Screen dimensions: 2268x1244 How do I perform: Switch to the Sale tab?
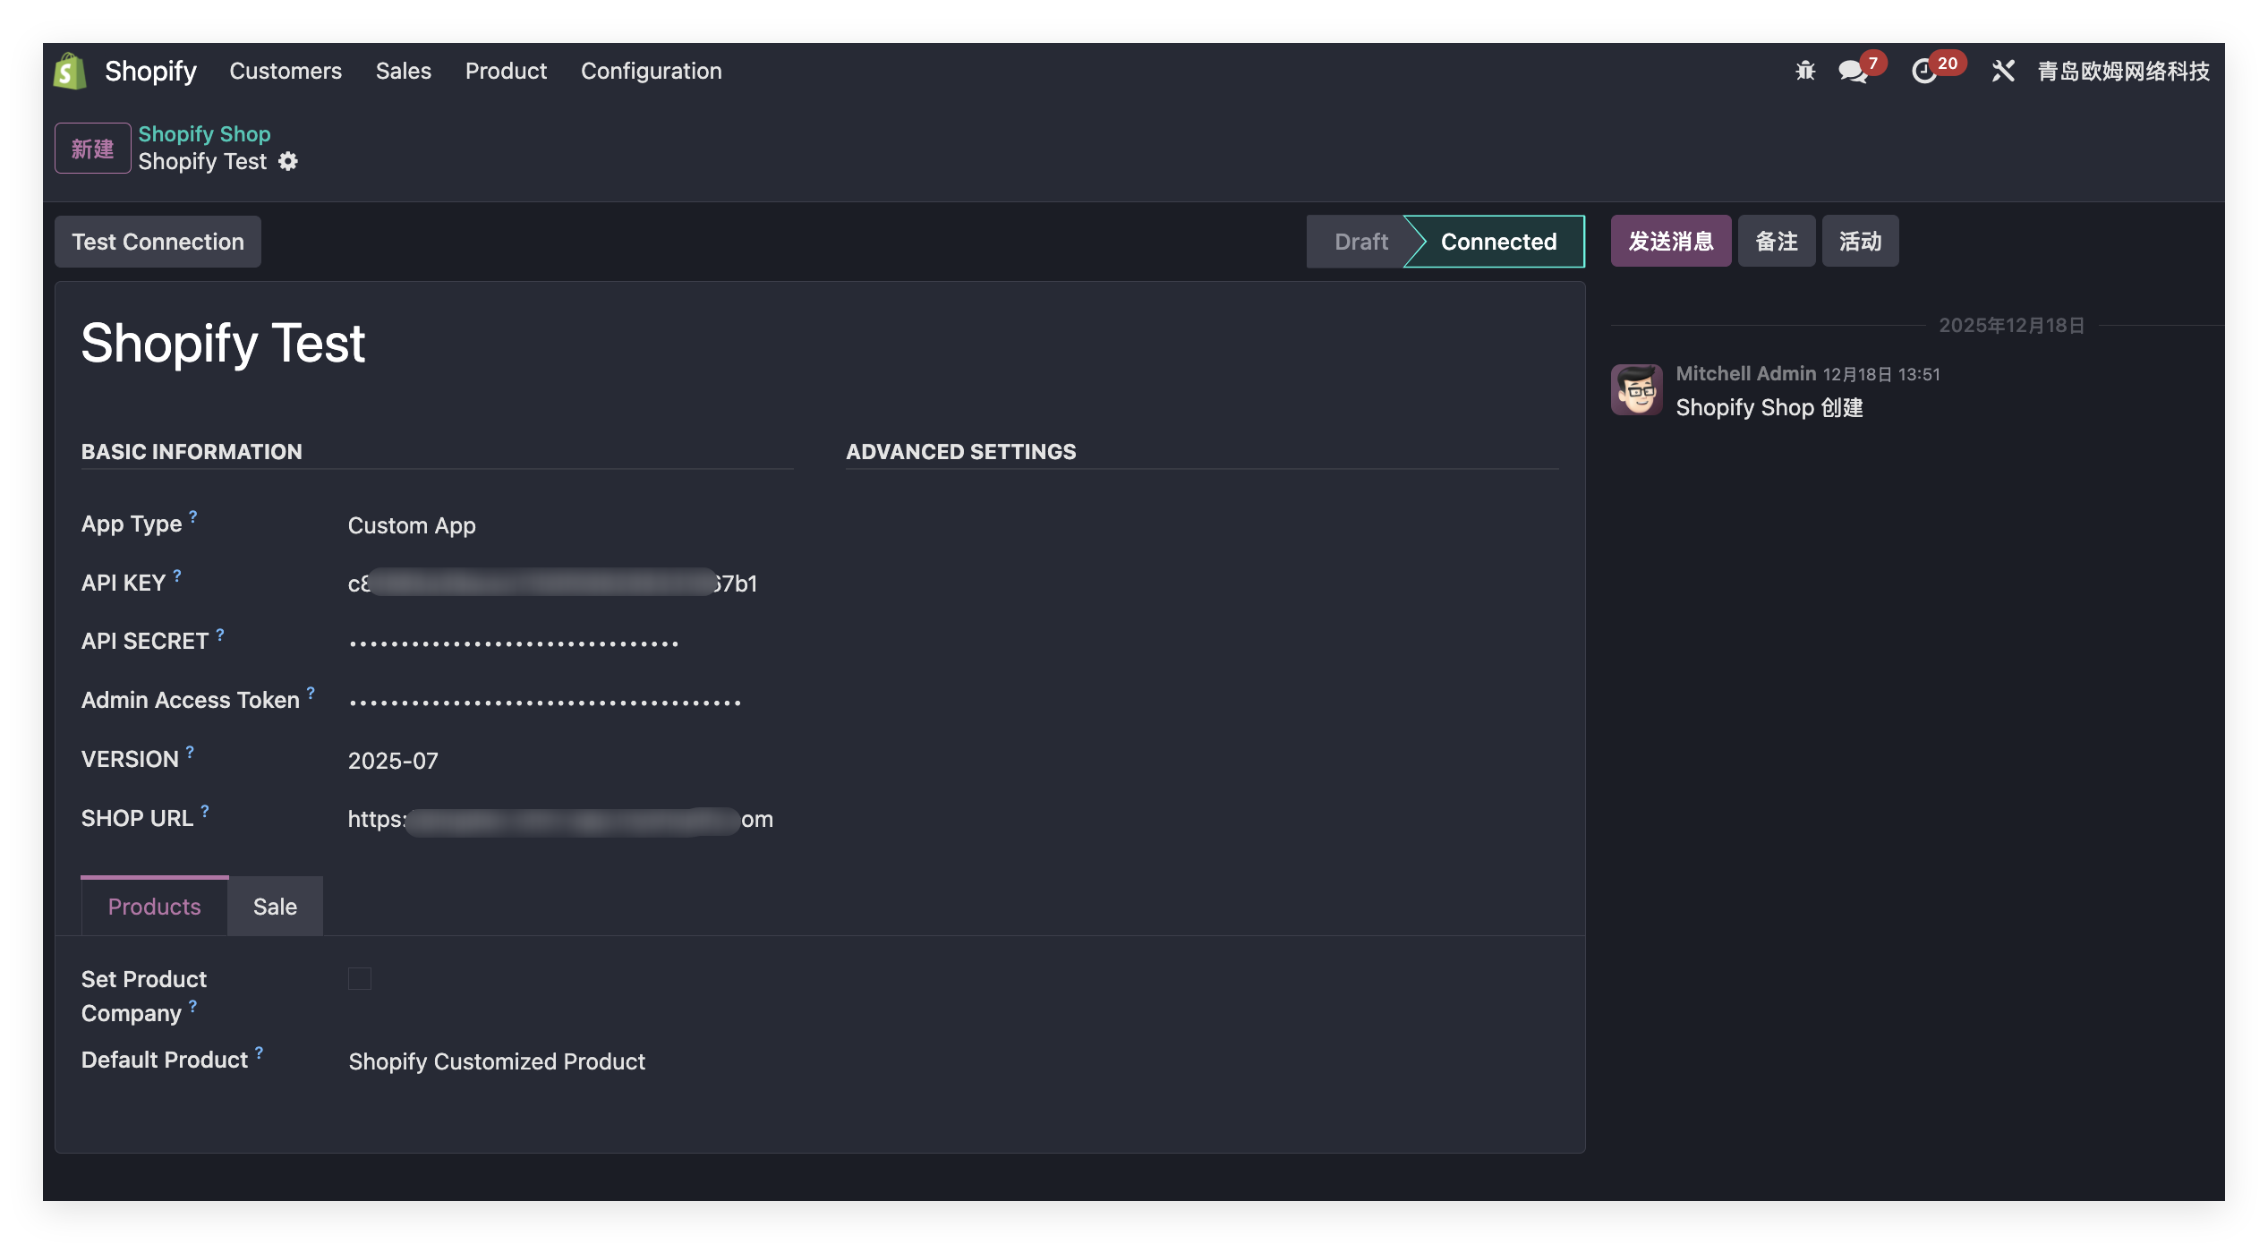tap(275, 906)
